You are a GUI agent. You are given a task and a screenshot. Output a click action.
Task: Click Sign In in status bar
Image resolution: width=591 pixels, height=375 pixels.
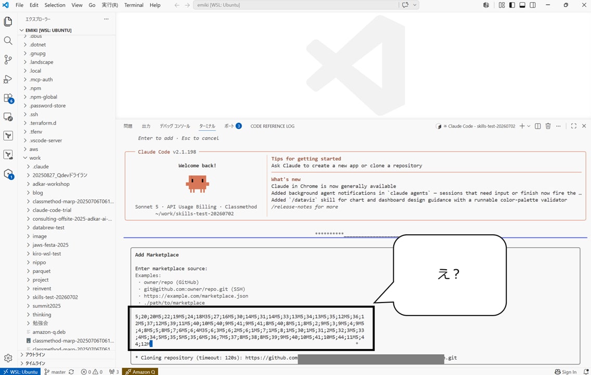[566, 371]
